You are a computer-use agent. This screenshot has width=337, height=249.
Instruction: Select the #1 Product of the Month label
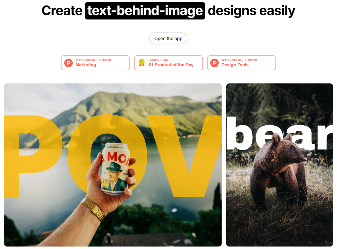pyautogui.click(x=93, y=60)
